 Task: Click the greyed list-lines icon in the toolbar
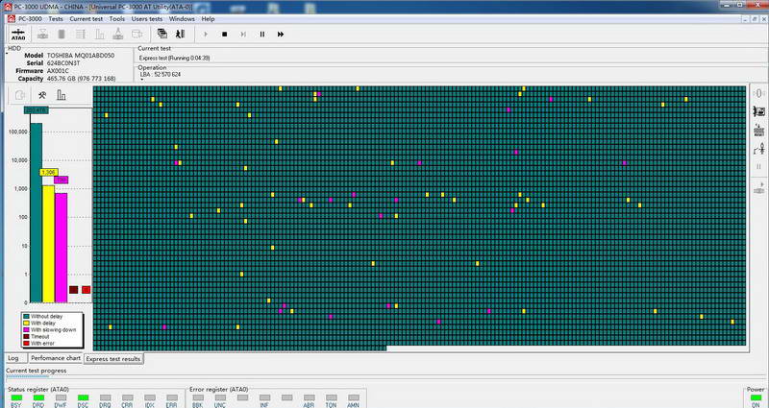pyautogui.click(x=81, y=35)
